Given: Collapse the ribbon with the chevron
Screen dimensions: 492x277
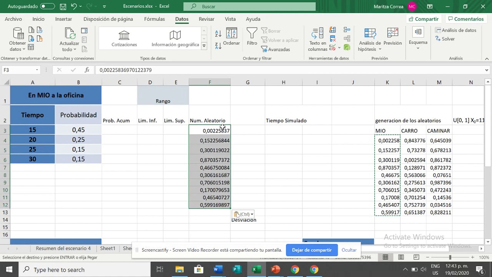Looking at the screenshot, I should coord(487,58).
